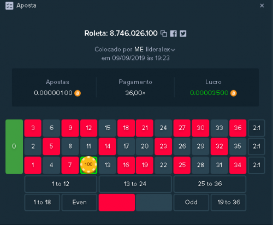Choose the 1 to 12 dozen bet
Viewport: 273px width, 225px height.
(61, 184)
